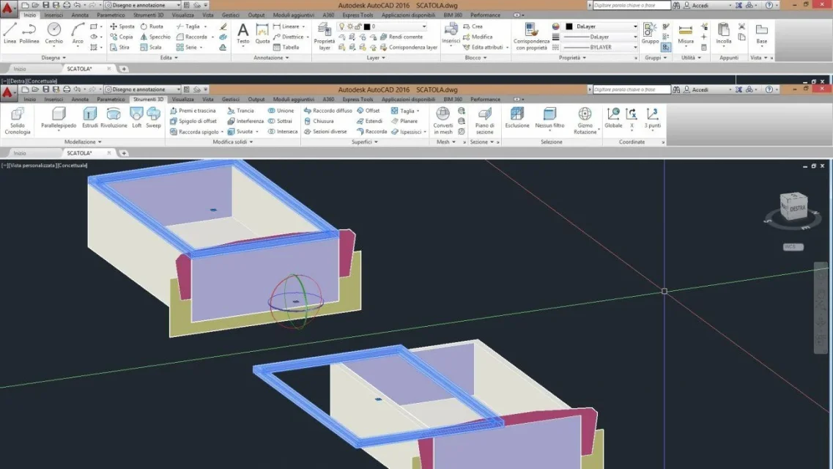Click Corrispondenza con proprietà tool
Screen dimensions: 833x469
coord(531,36)
